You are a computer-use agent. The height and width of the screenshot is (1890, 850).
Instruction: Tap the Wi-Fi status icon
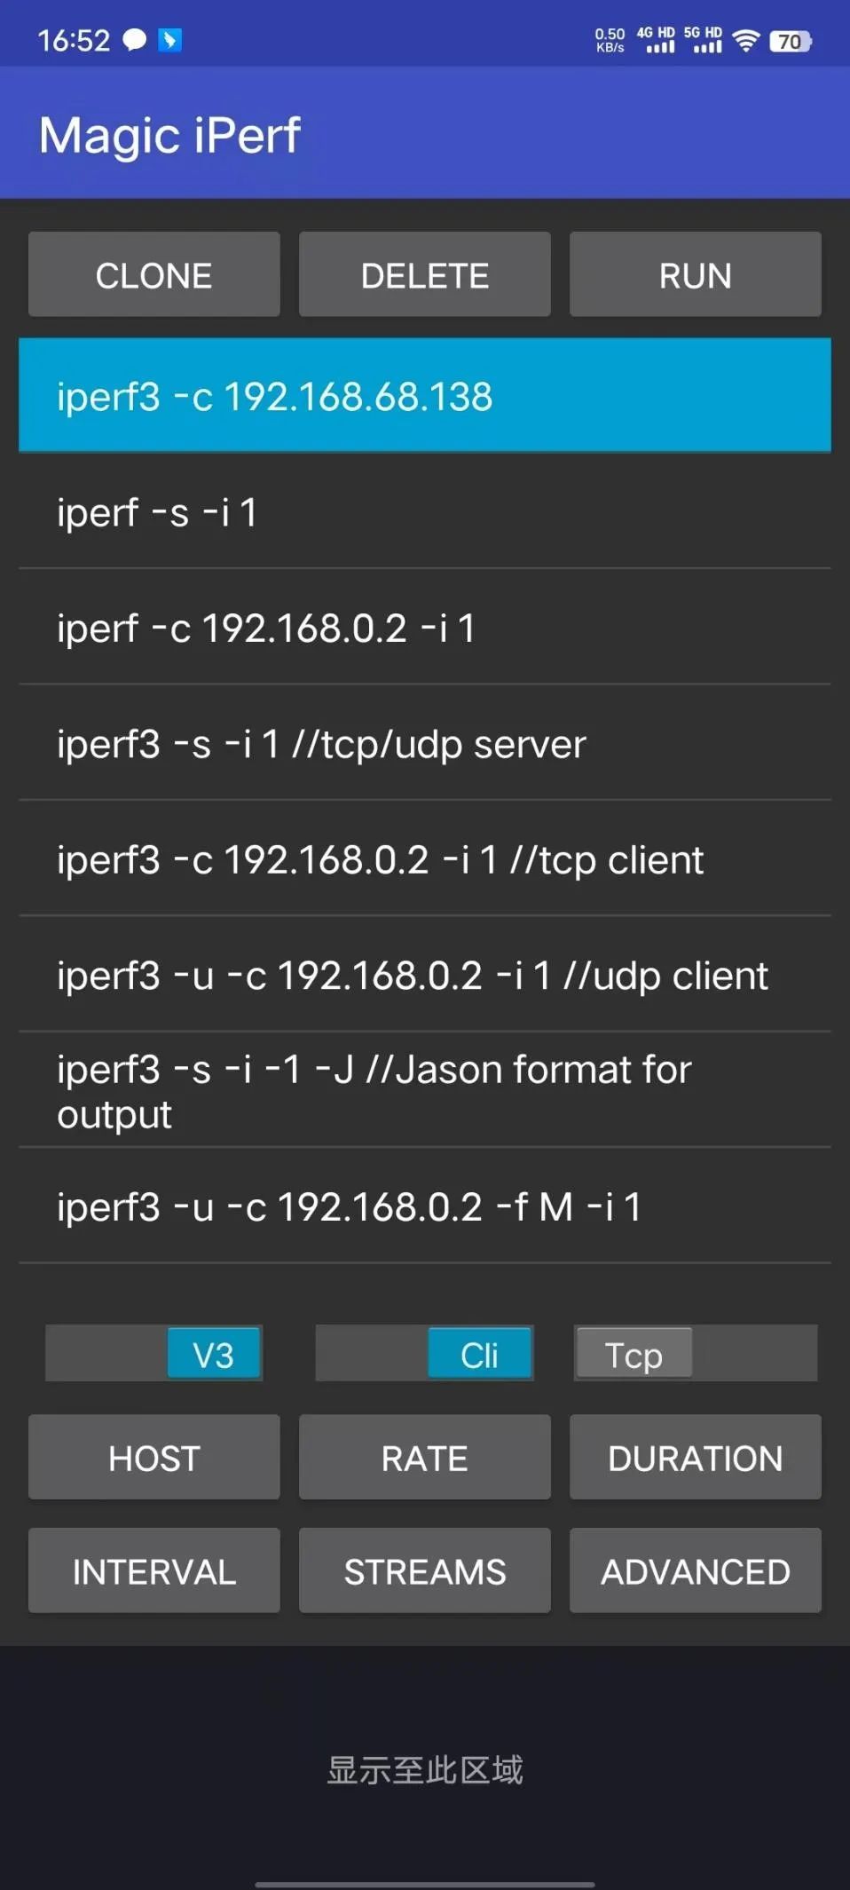point(745,39)
